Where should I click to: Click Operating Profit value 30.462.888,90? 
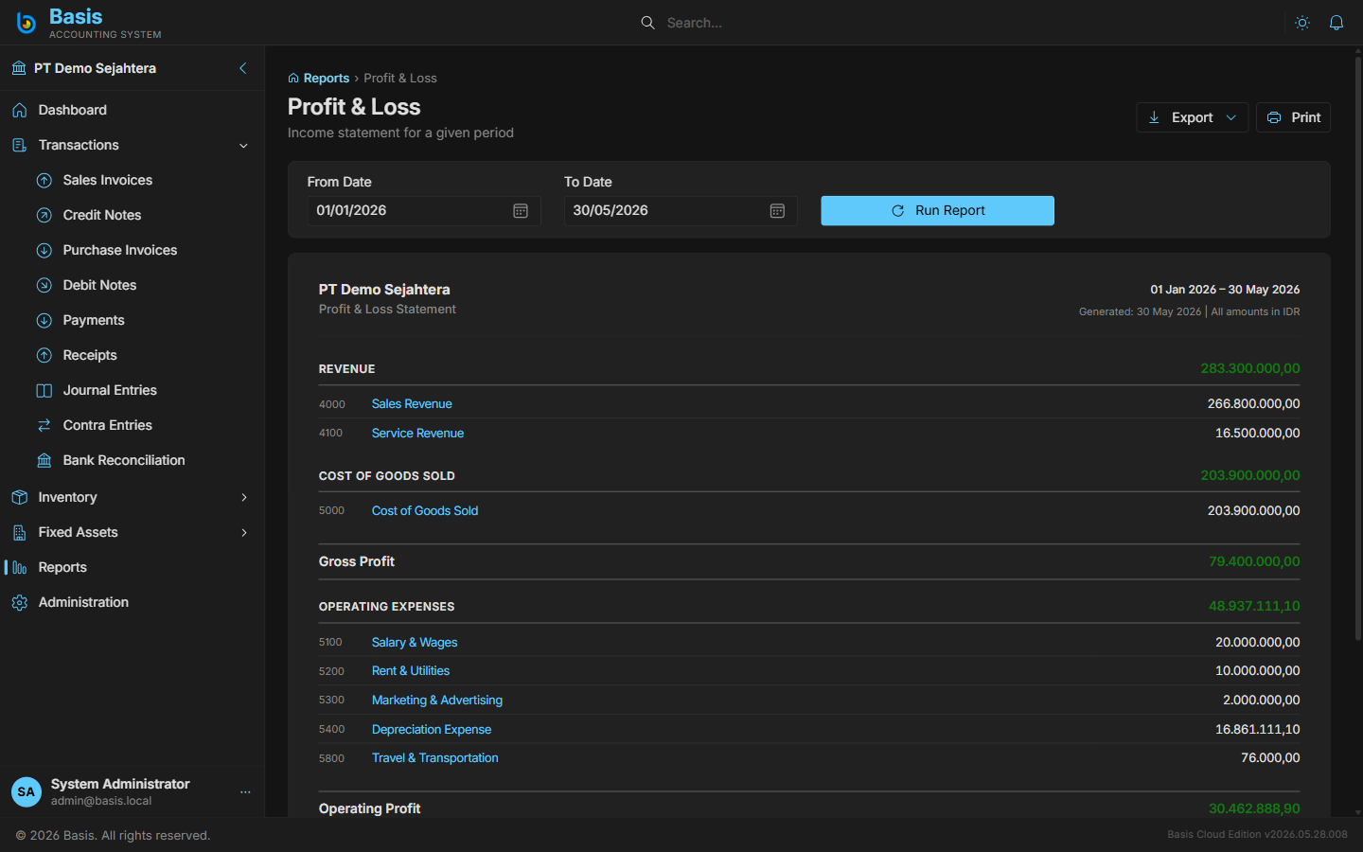(x=1254, y=808)
